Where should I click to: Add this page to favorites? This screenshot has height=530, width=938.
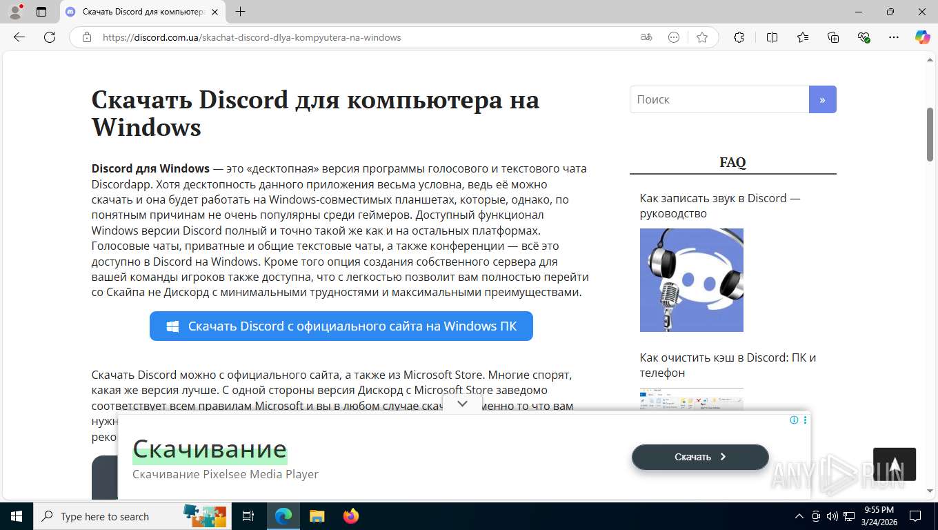(x=702, y=37)
